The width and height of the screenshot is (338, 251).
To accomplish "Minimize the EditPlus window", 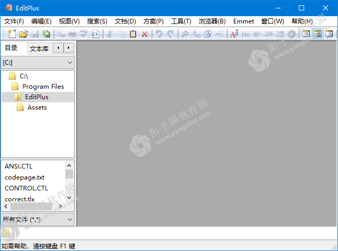I will (278, 8).
